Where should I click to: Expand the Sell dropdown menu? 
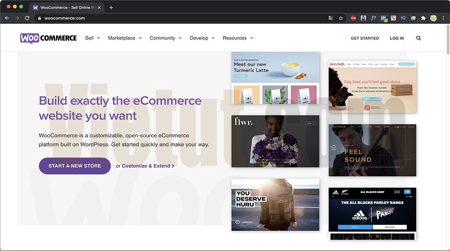[x=92, y=38]
